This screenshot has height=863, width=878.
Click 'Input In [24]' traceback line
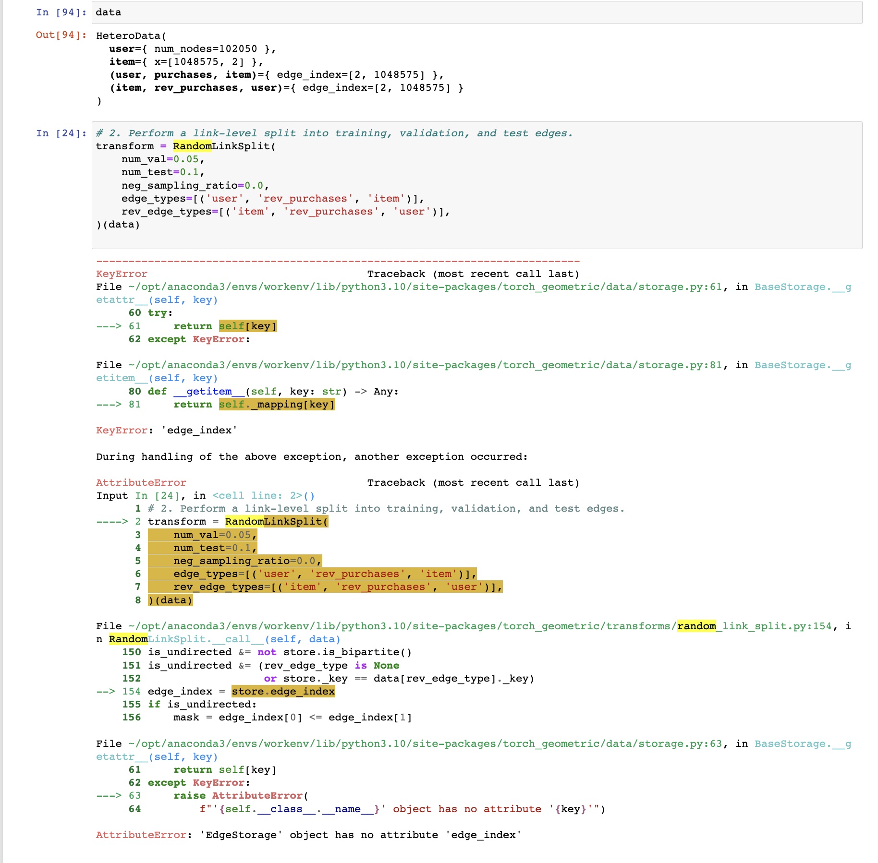206,495
